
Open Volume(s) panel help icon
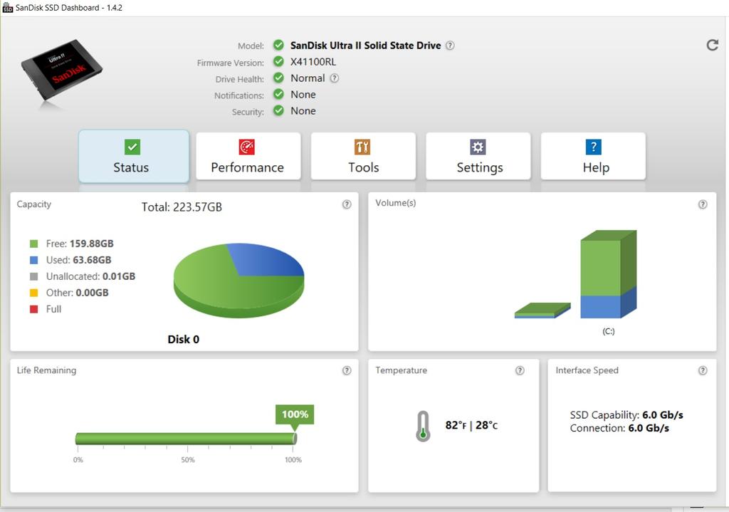point(703,204)
